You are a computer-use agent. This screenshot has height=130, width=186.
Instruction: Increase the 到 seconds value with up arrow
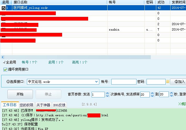(171, 93)
